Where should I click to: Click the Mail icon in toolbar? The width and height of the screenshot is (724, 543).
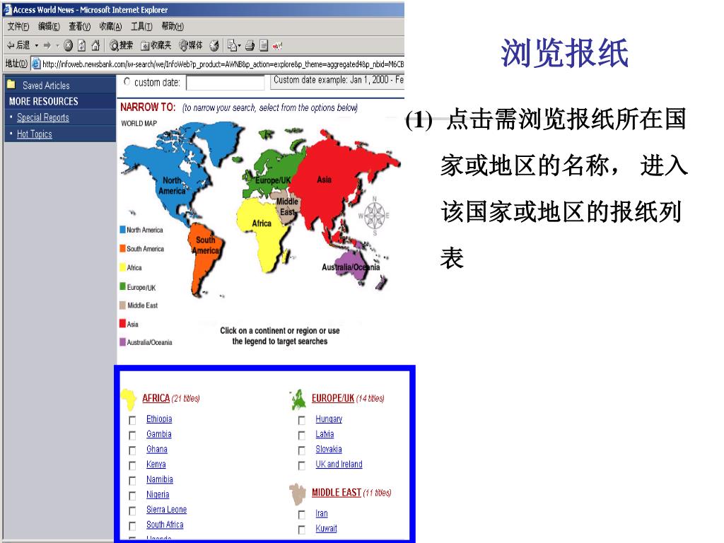(232, 45)
